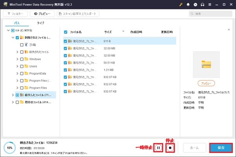Uncheck the 1.31 MB file row checkbox
The image size is (236, 157).
65,70
